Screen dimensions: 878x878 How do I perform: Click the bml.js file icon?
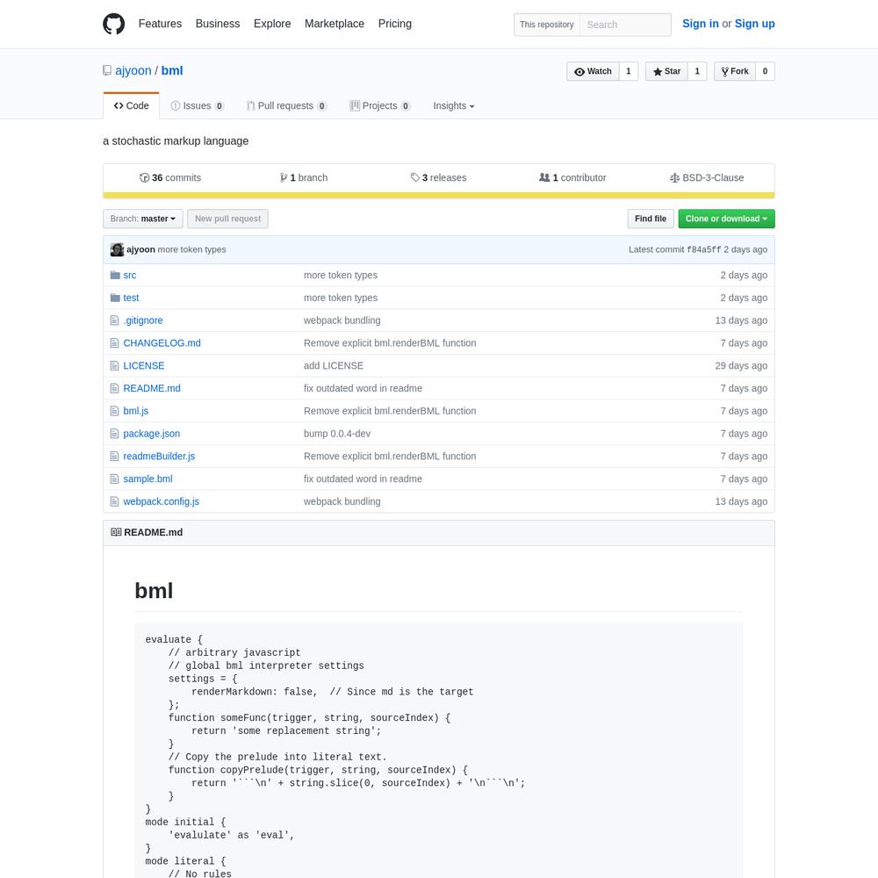click(x=114, y=411)
